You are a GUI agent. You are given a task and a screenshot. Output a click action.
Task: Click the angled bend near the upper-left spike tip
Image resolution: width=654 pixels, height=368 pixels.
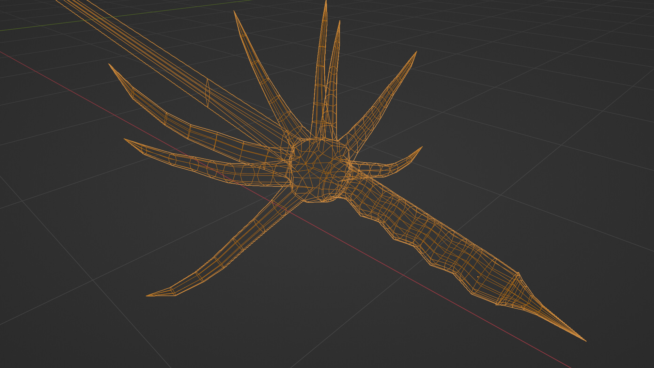tap(133, 93)
